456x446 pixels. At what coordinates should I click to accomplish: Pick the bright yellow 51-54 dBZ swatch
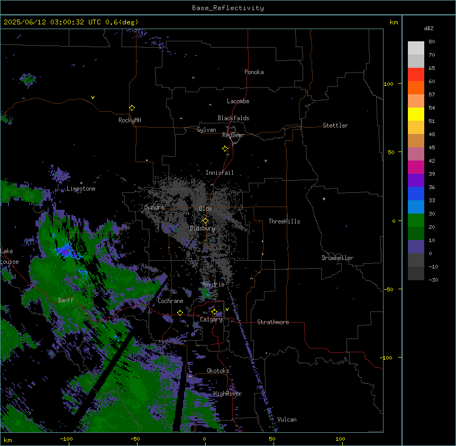point(416,114)
